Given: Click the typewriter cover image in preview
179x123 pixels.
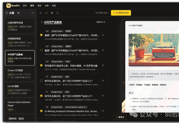Looking at the screenshot, I should click(154, 50).
